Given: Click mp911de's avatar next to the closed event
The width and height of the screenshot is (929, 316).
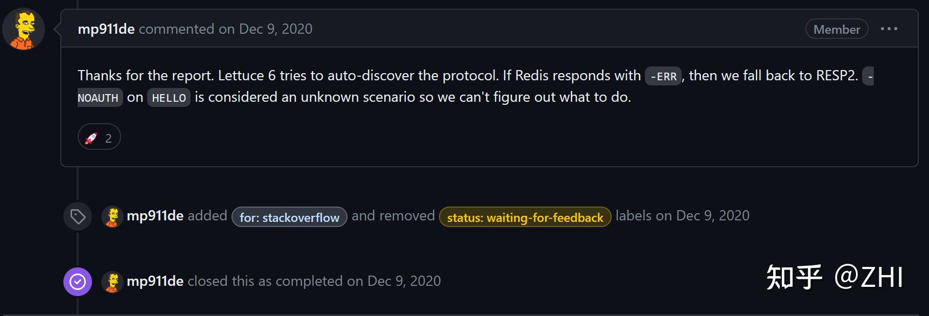Looking at the screenshot, I should [x=113, y=281].
